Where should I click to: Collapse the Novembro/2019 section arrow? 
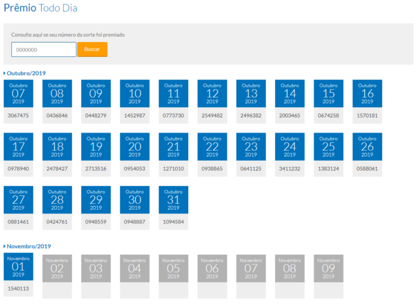coord(5,246)
